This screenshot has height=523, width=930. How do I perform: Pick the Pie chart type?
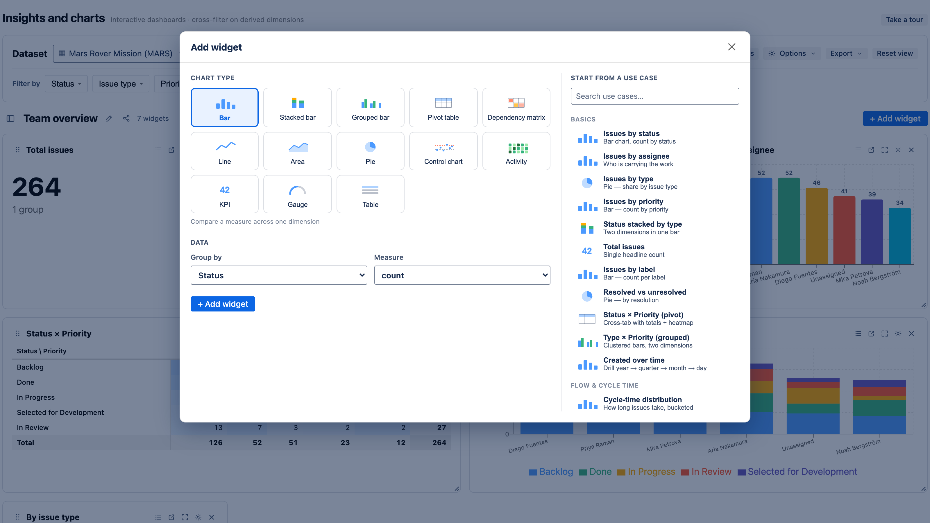370,151
